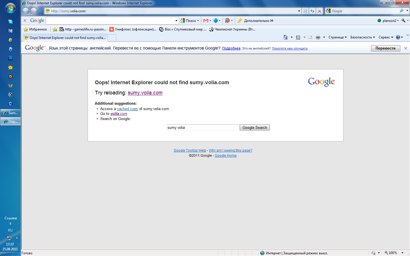Launch Photoshop from the taskbar
Screen dimensions: 410x256
click(11, 58)
